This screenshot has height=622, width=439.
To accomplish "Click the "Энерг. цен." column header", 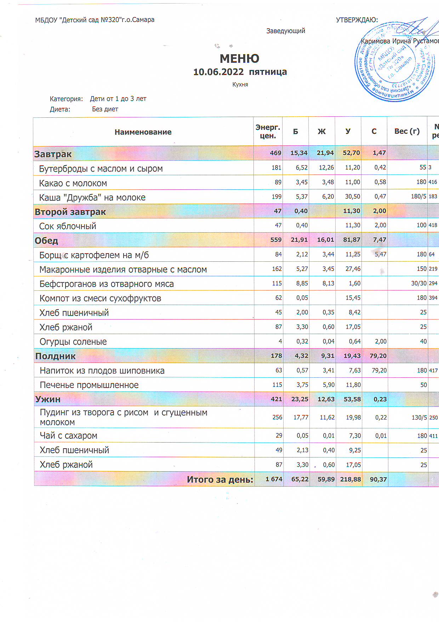I will point(268,131).
